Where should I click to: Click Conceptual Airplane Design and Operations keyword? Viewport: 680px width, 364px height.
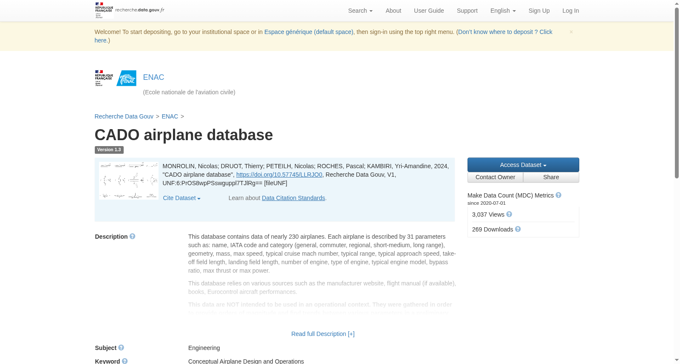246,361
